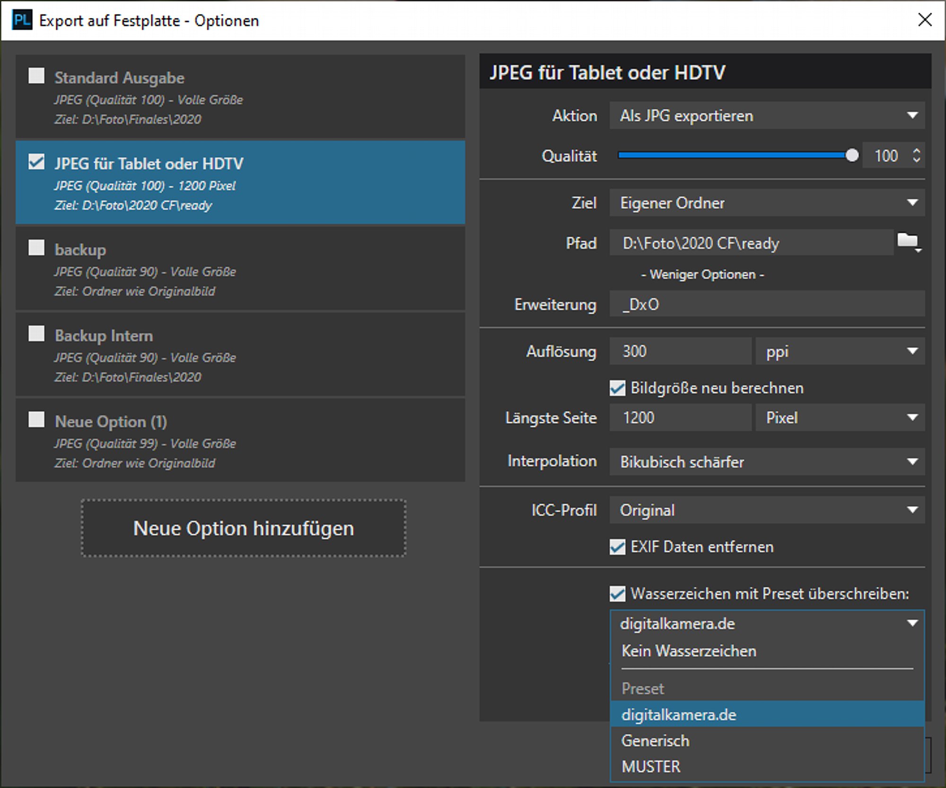Click Neue Option hinzufügen button
Image resolution: width=946 pixels, height=788 pixels.
[x=244, y=528]
